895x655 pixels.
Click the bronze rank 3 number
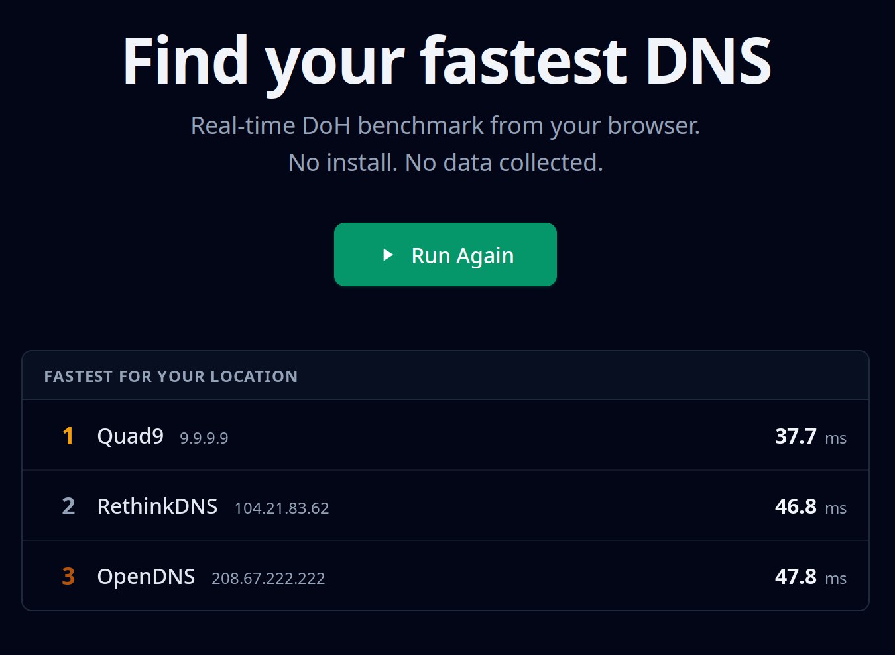tap(68, 577)
